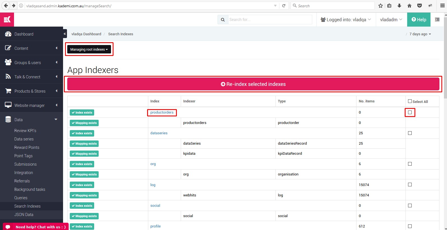The height and width of the screenshot is (230, 447).
Task: Expand the Products & Stores menu arrow
Action: (x=57, y=91)
